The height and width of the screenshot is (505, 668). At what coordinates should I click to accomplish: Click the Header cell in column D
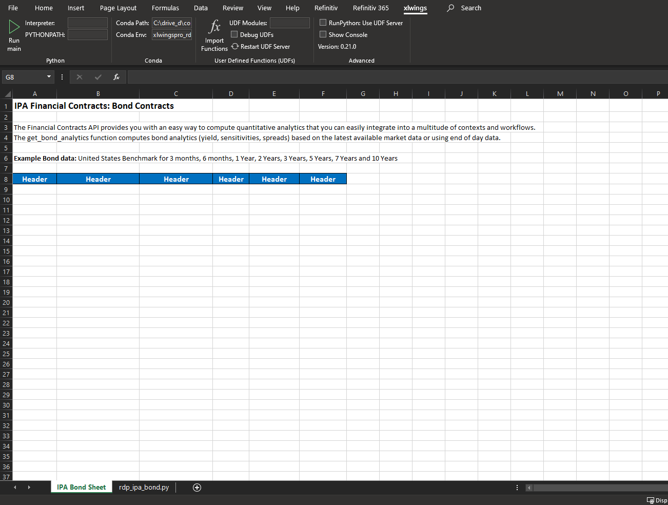coord(231,179)
